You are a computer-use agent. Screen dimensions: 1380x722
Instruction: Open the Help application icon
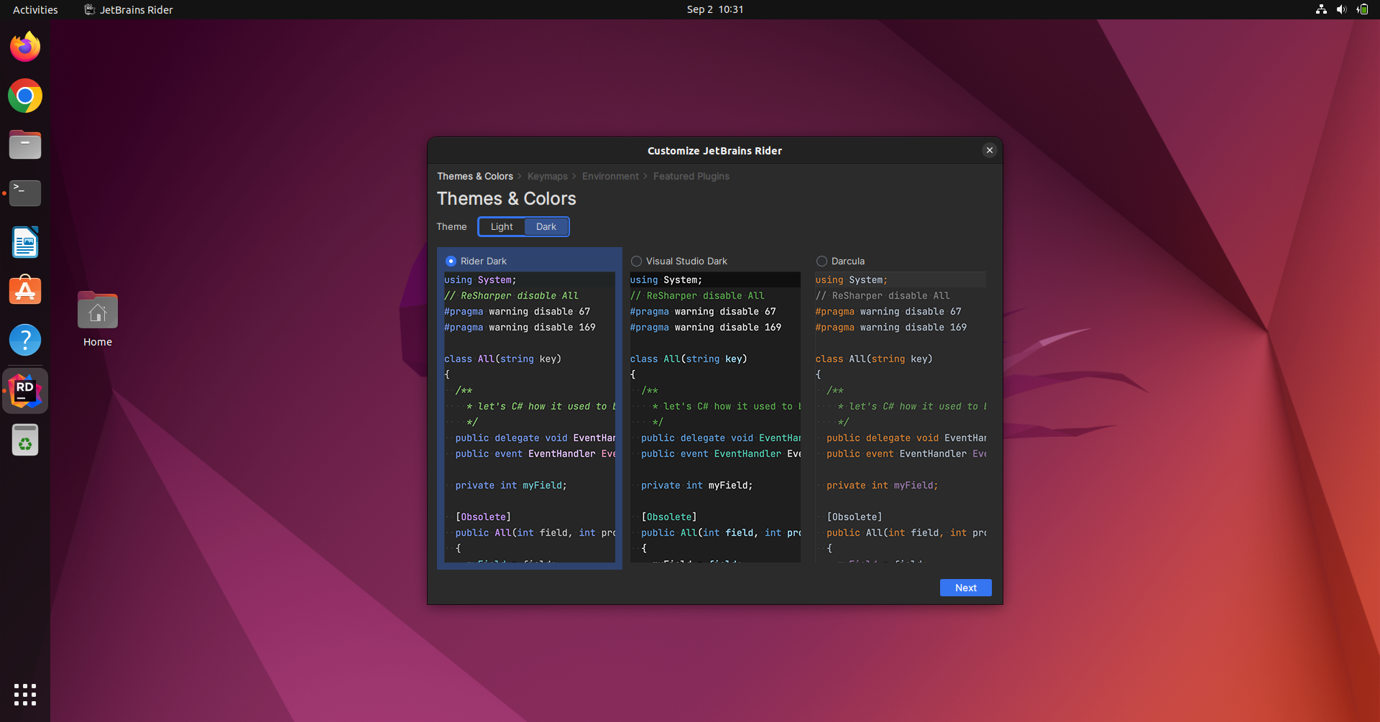pyautogui.click(x=25, y=340)
